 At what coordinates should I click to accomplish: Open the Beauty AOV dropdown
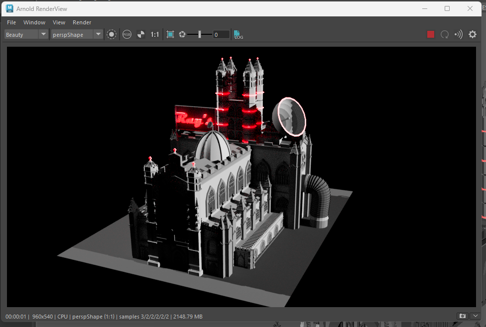coord(26,34)
